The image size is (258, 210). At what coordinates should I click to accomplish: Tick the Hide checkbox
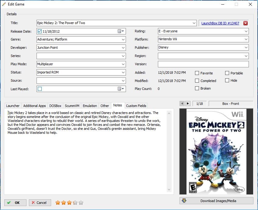point(227,80)
